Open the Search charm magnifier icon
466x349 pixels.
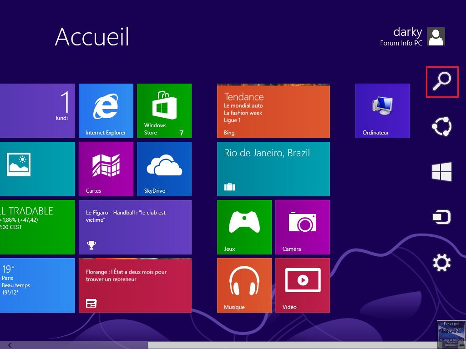coord(442,82)
